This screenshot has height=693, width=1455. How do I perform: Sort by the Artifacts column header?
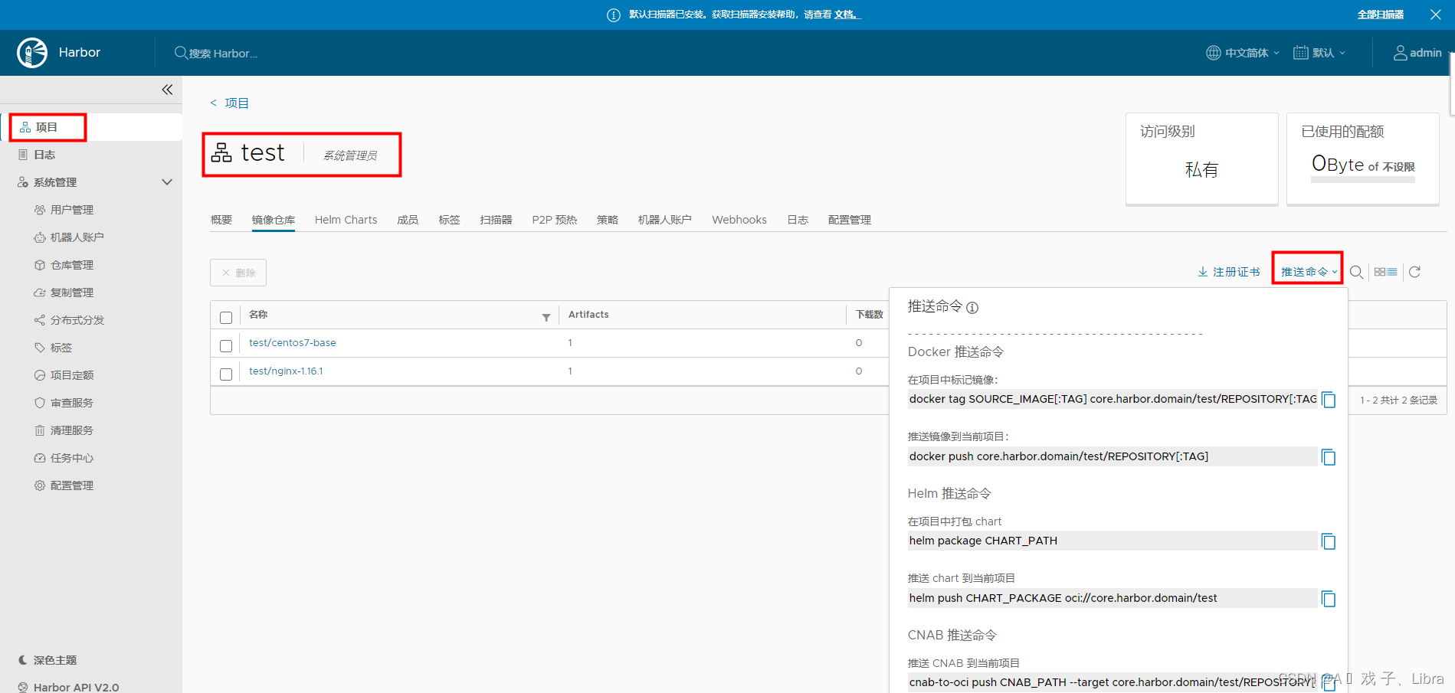click(x=588, y=315)
